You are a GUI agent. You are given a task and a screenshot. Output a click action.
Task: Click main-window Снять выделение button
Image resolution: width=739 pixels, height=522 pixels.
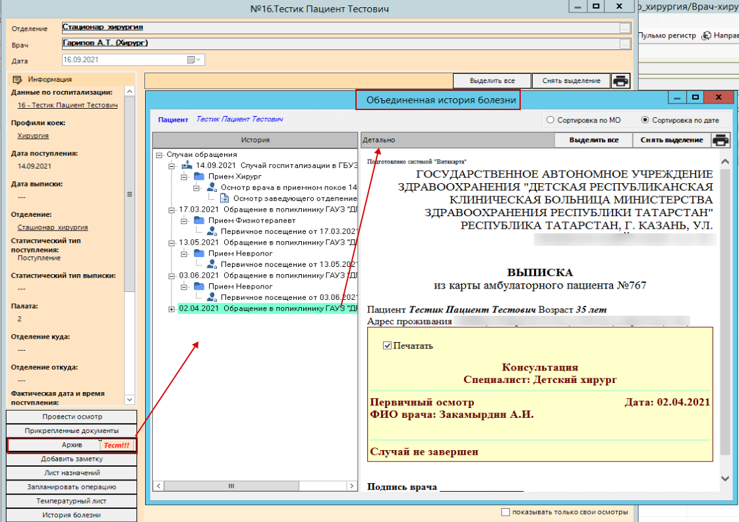(x=571, y=81)
